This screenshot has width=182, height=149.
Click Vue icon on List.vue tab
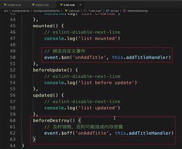61,5
